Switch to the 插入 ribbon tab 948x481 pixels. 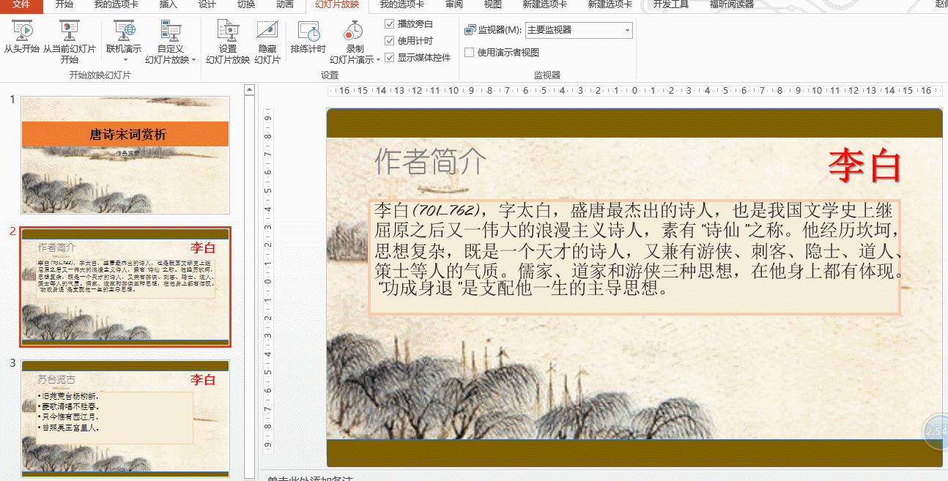coord(169,4)
